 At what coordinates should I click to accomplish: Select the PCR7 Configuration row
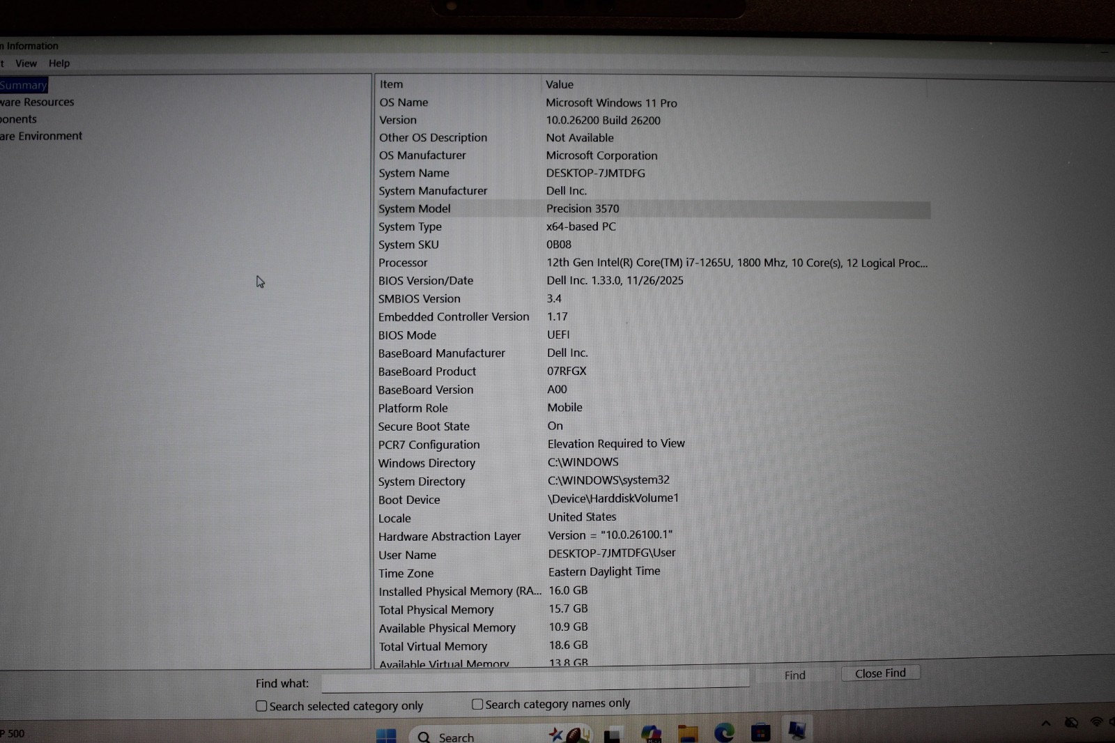pyautogui.click(x=653, y=444)
